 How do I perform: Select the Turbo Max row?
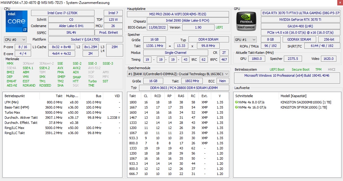pos(62,112)
